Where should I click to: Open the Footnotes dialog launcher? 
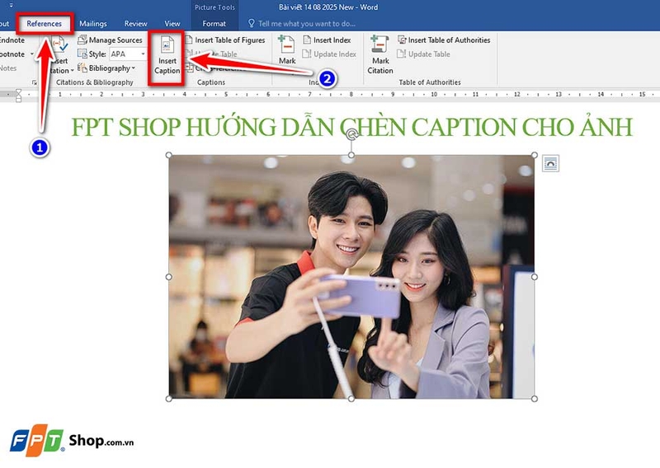35,82
